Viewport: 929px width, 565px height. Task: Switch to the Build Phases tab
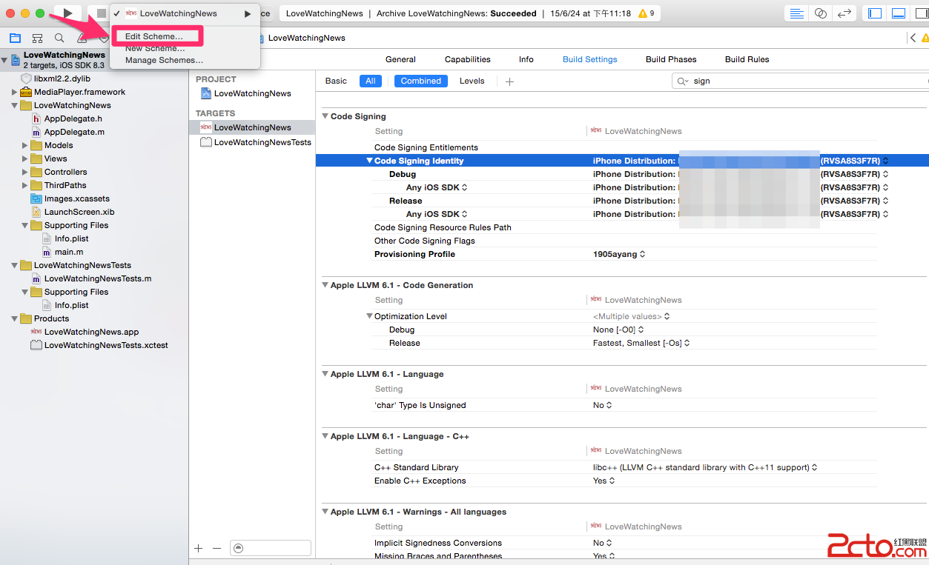(x=670, y=59)
